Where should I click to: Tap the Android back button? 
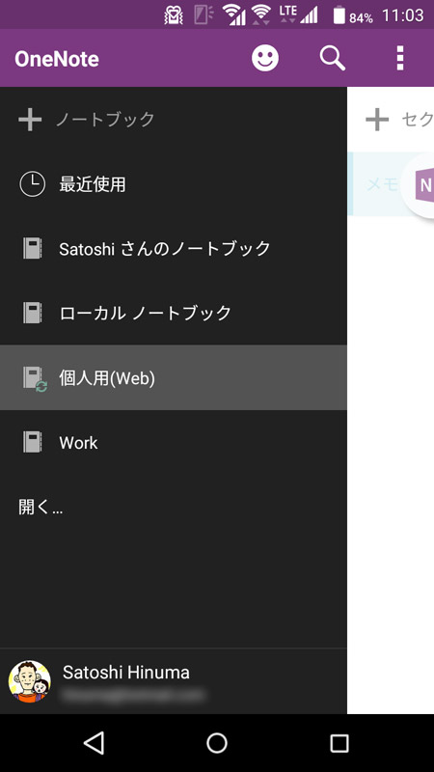tap(94, 742)
